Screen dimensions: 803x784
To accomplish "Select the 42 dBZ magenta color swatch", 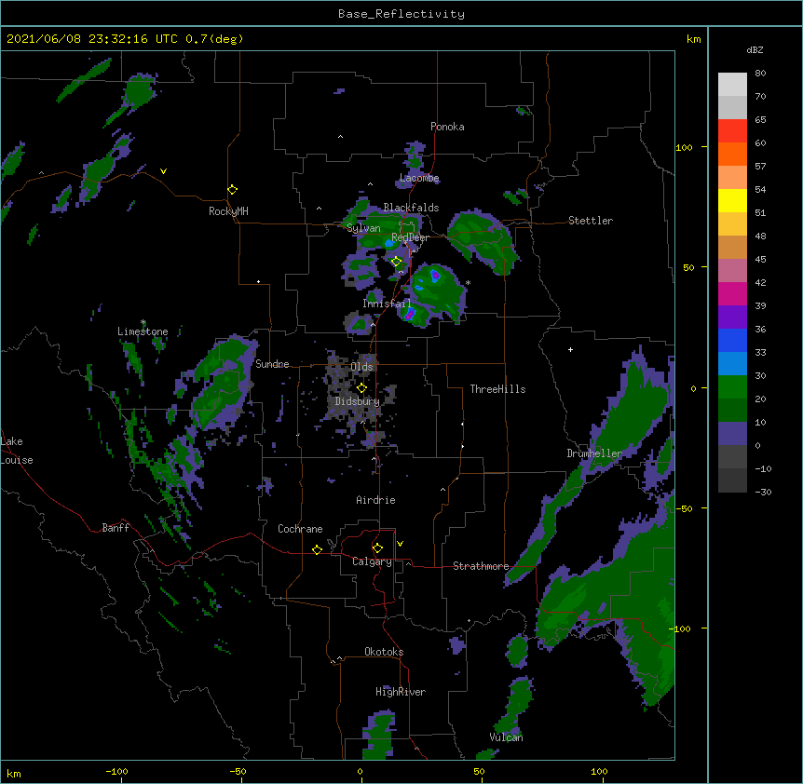I will point(732,293).
